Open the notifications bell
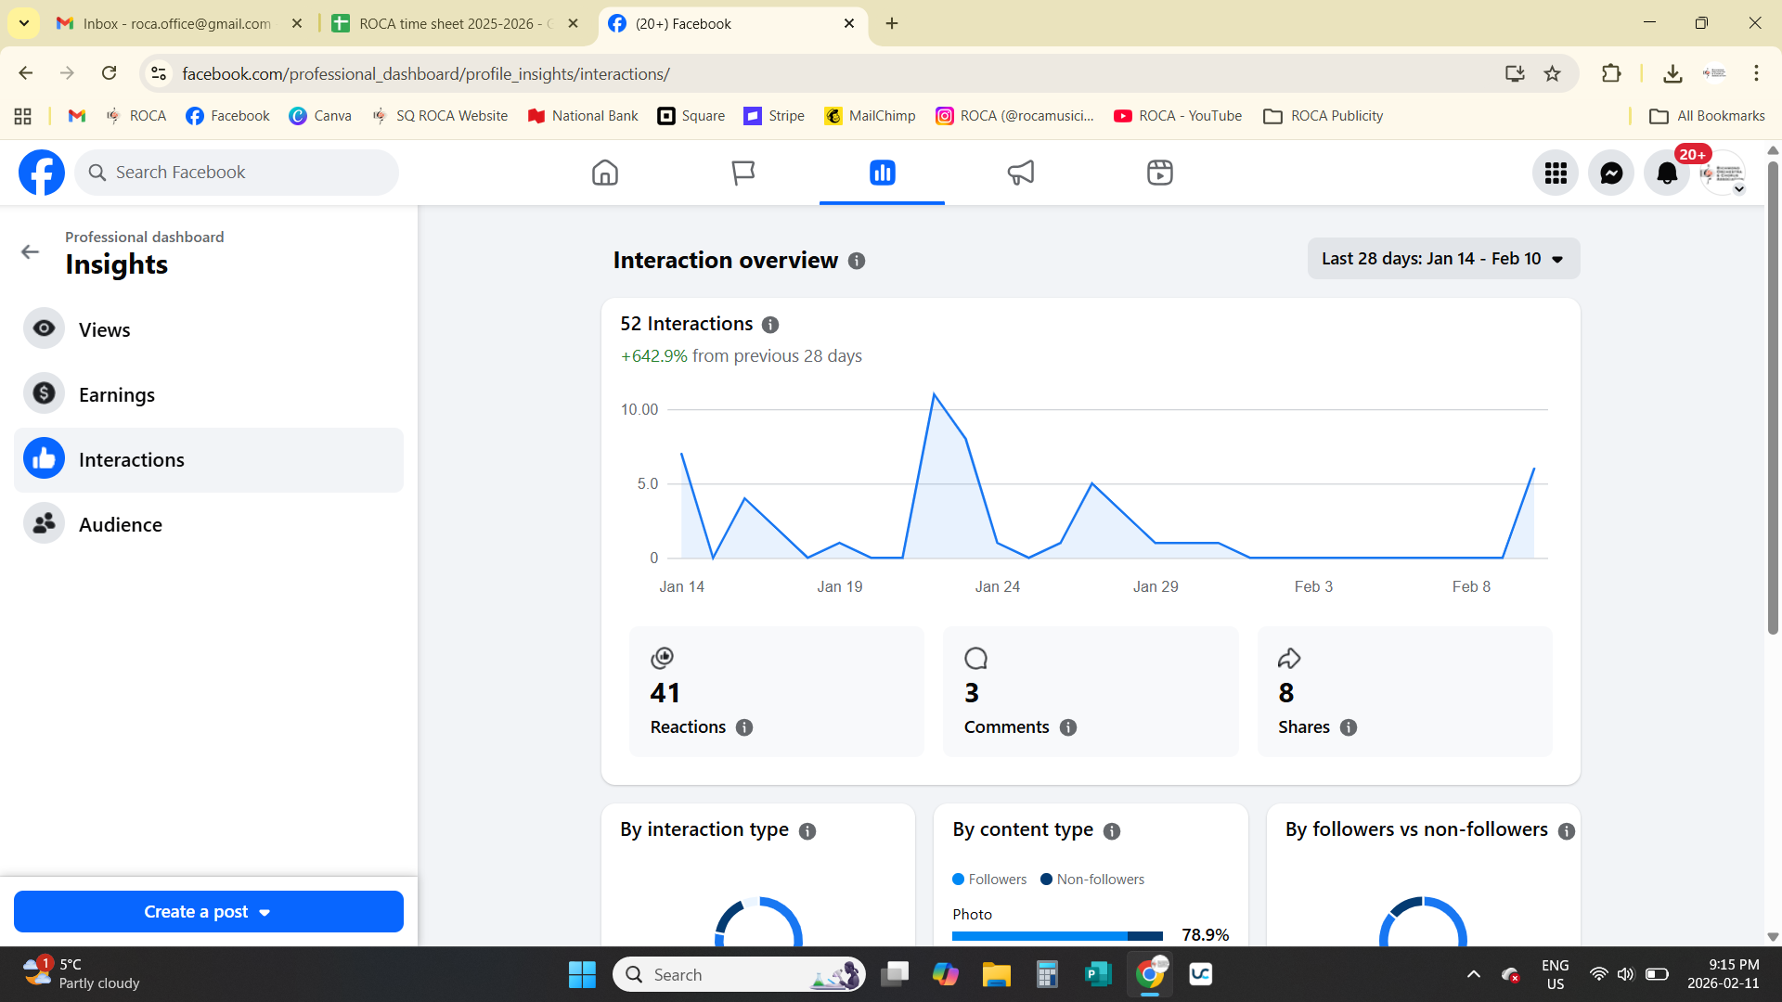This screenshot has height=1002, width=1782. [x=1667, y=173]
